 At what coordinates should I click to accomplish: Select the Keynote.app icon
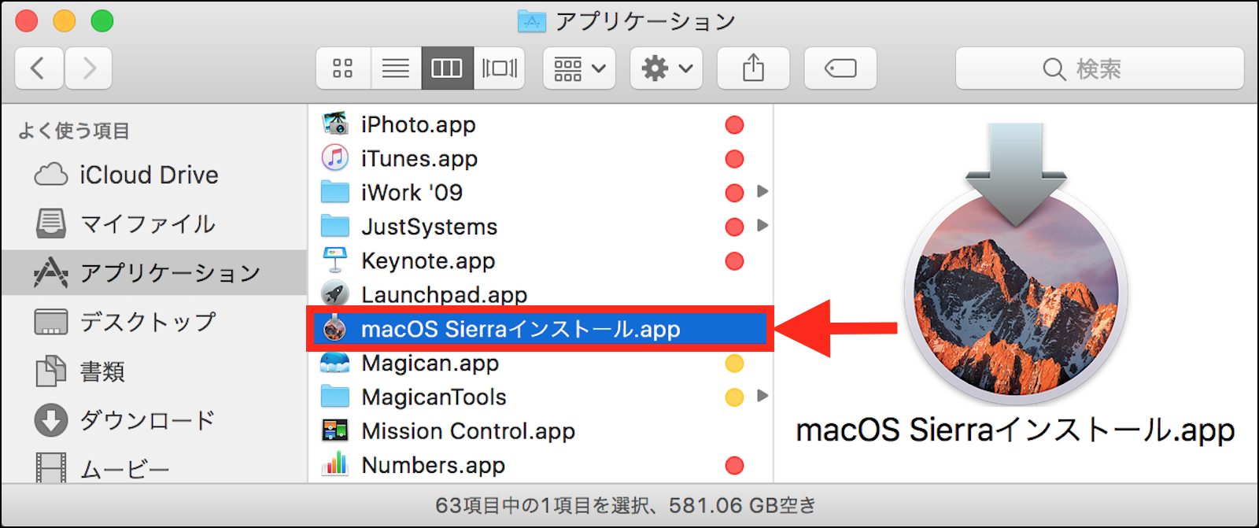[x=335, y=260]
